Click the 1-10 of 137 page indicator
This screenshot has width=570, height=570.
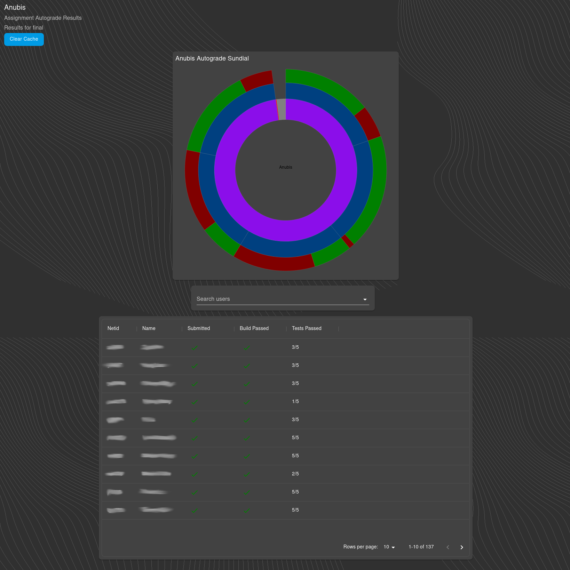click(421, 547)
